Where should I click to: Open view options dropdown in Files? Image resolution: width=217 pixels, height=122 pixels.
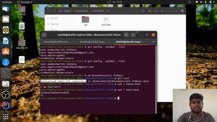pos(155,11)
